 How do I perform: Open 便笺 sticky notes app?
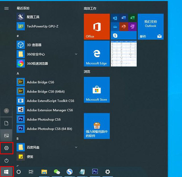point(46,157)
